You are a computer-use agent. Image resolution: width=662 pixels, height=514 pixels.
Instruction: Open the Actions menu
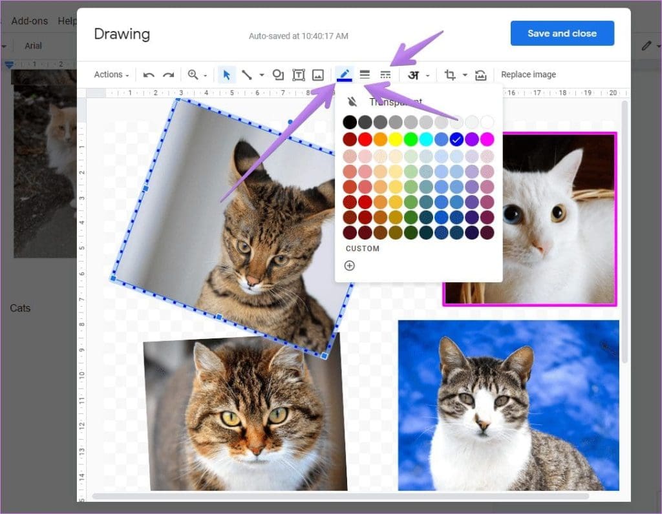tap(109, 74)
